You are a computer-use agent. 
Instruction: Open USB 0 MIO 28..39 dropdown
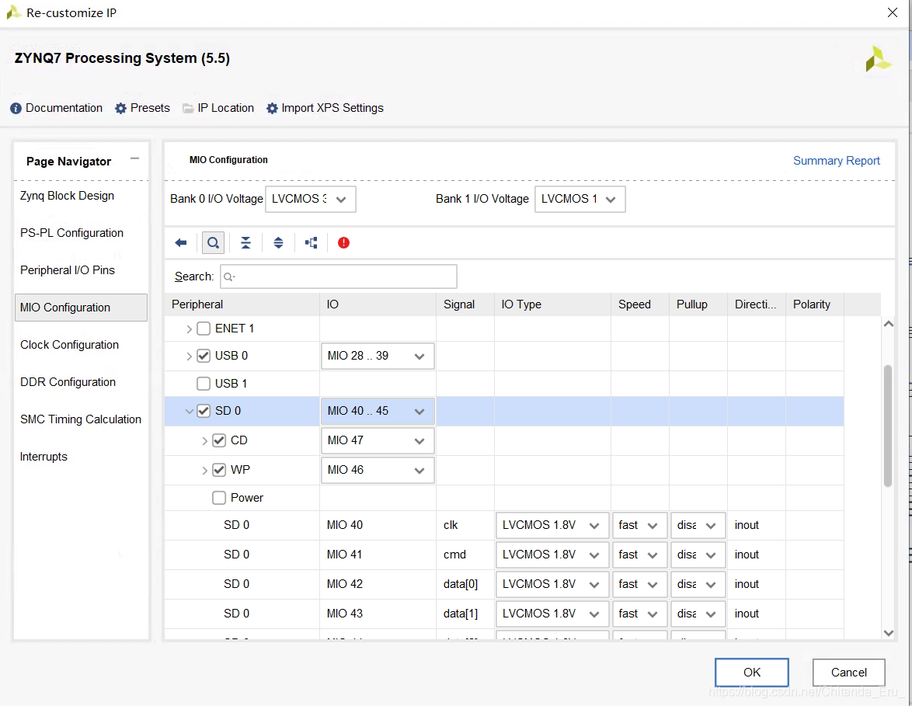click(378, 356)
